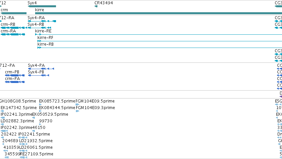This screenshot has height=159, width=282.
Task: Click the crm-PB label
Action: 12,72
